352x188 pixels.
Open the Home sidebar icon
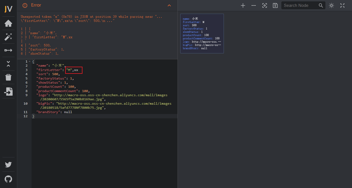click(x=8, y=23)
